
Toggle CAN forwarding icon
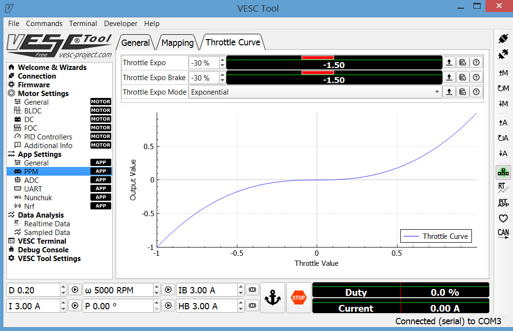click(x=503, y=234)
